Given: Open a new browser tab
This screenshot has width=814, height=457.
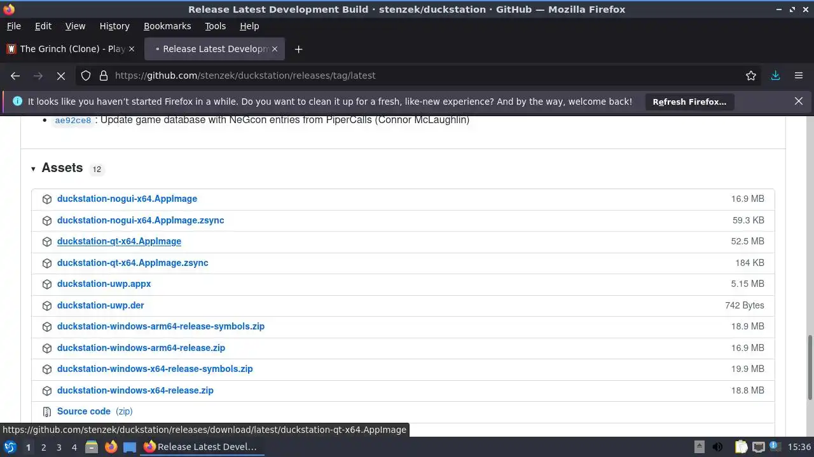Looking at the screenshot, I should [298, 49].
